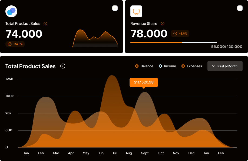
Task: Open the Past 6 Month dropdown
Action: [225, 66]
